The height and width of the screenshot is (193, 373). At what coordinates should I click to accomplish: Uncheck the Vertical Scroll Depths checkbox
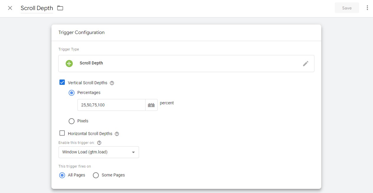[x=62, y=82]
